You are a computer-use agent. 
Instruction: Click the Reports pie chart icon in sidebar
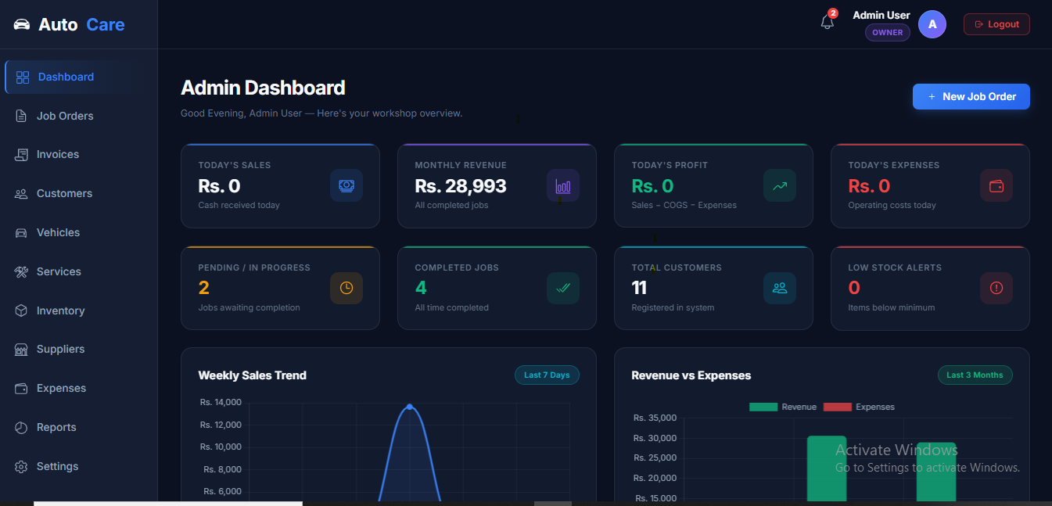[x=22, y=427]
